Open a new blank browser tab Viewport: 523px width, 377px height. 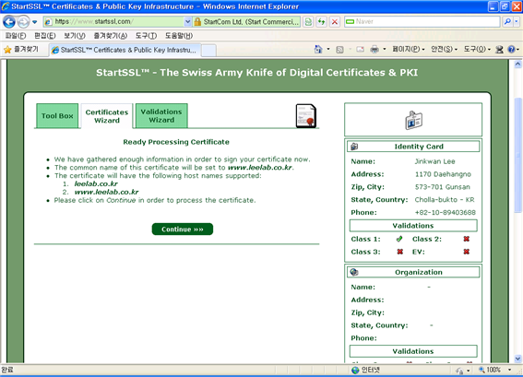click(x=208, y=51)
